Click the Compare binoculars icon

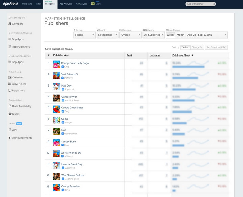[10, 24]
